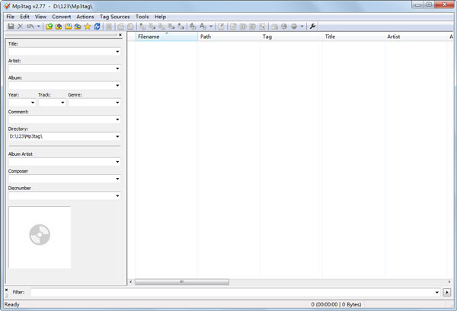457x311 pixels.
Task: Click the Ready status text
Action: 11,305
